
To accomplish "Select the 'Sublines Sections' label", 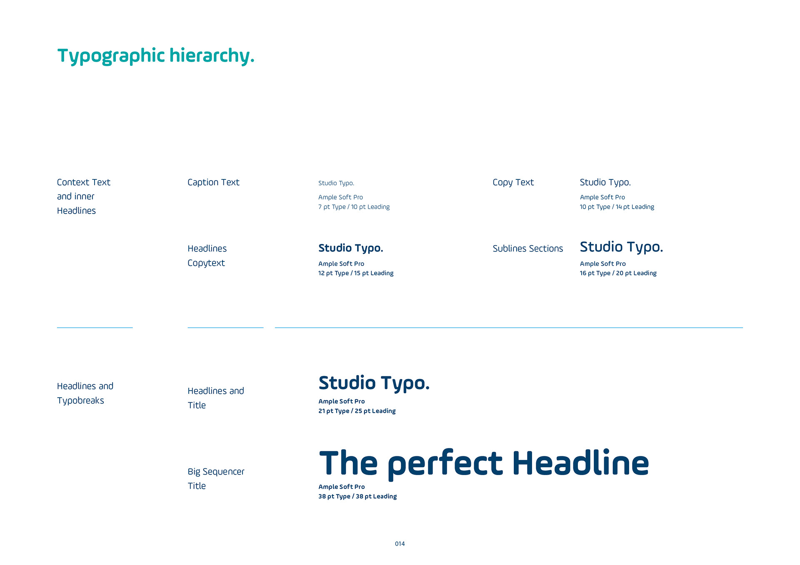I will [527, 249].
